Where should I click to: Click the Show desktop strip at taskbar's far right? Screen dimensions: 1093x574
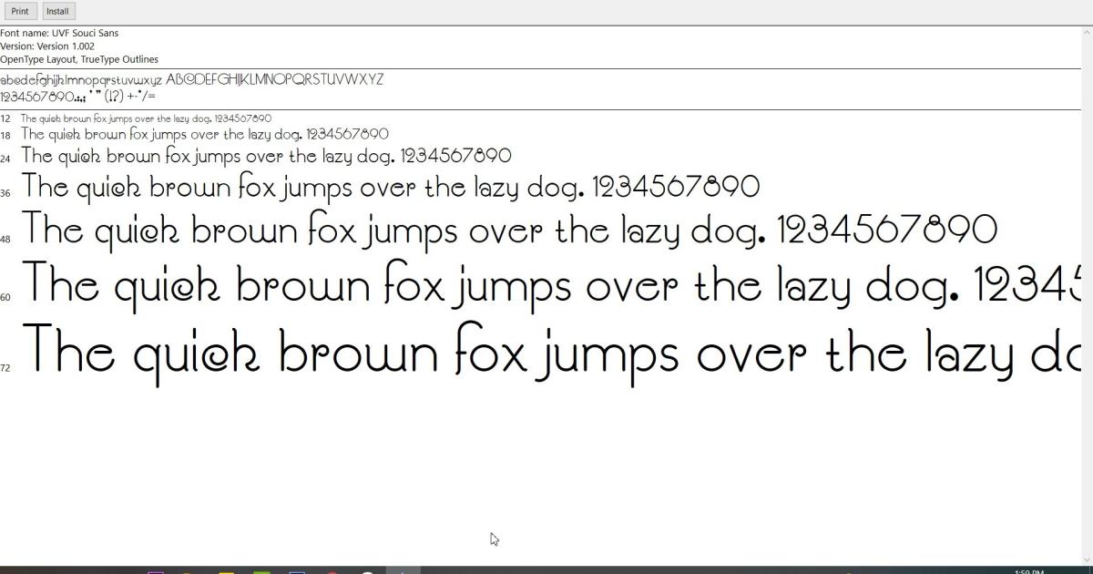click(x=1090, y=569)
